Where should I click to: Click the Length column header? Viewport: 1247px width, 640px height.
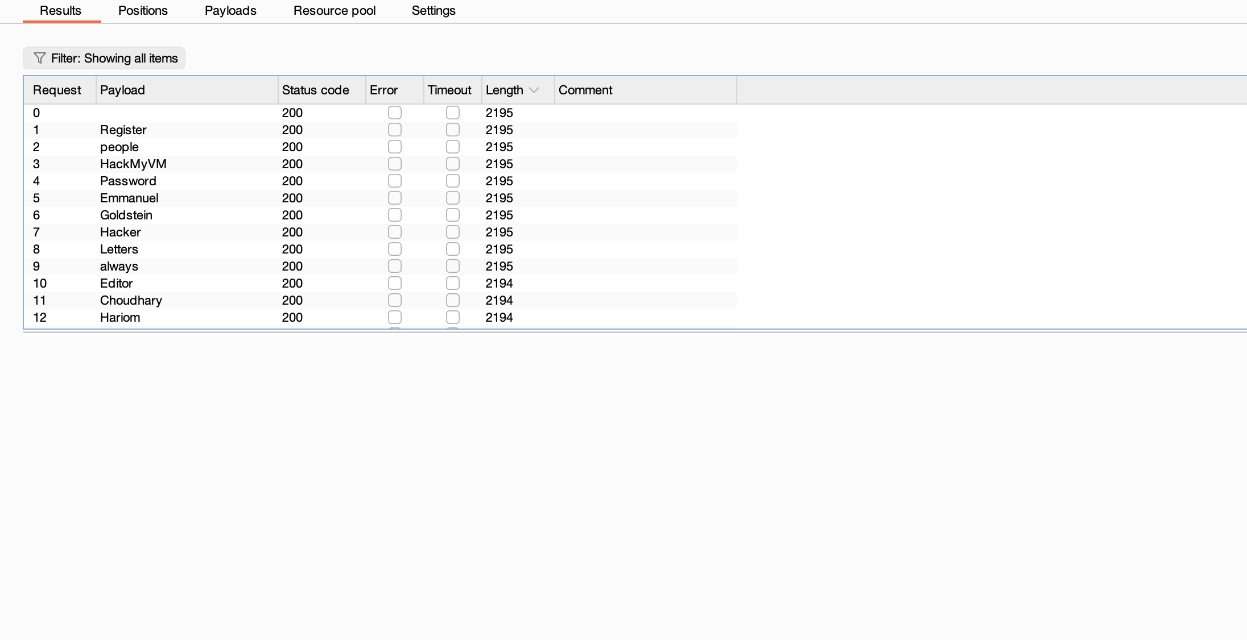(x=518, y=90)
